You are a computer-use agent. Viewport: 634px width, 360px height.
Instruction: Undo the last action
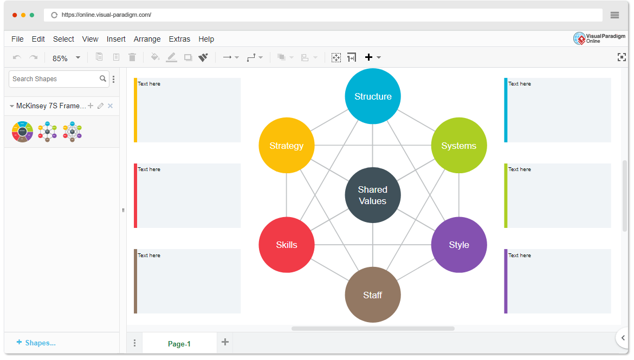pyautogui.click(x=17, y=57)
